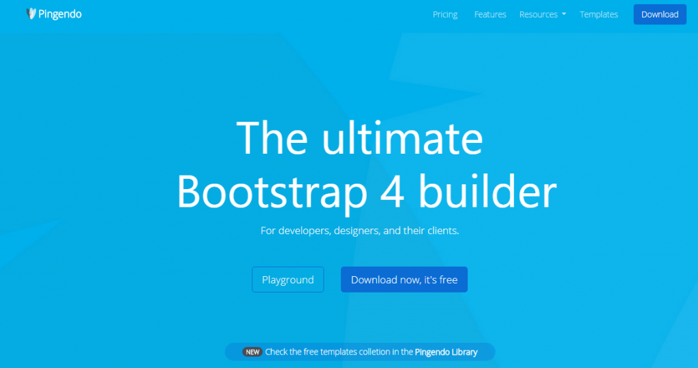698x368 pixels.
Task: Open the Resources menu
Action: point(538,14)
